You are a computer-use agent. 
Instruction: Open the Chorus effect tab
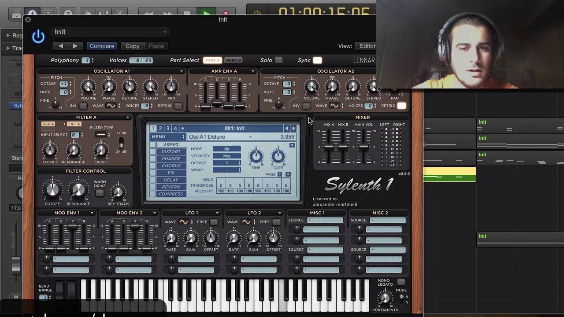click(171, 166)
